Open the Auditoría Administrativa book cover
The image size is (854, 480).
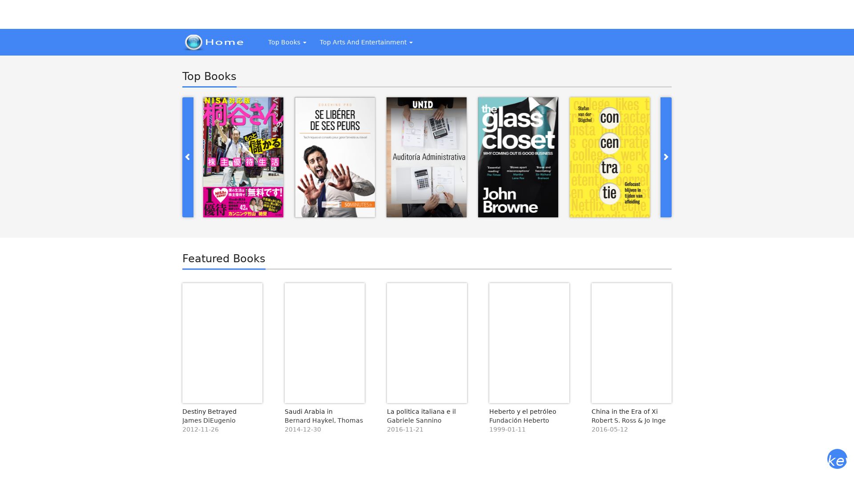pos(426,157)
